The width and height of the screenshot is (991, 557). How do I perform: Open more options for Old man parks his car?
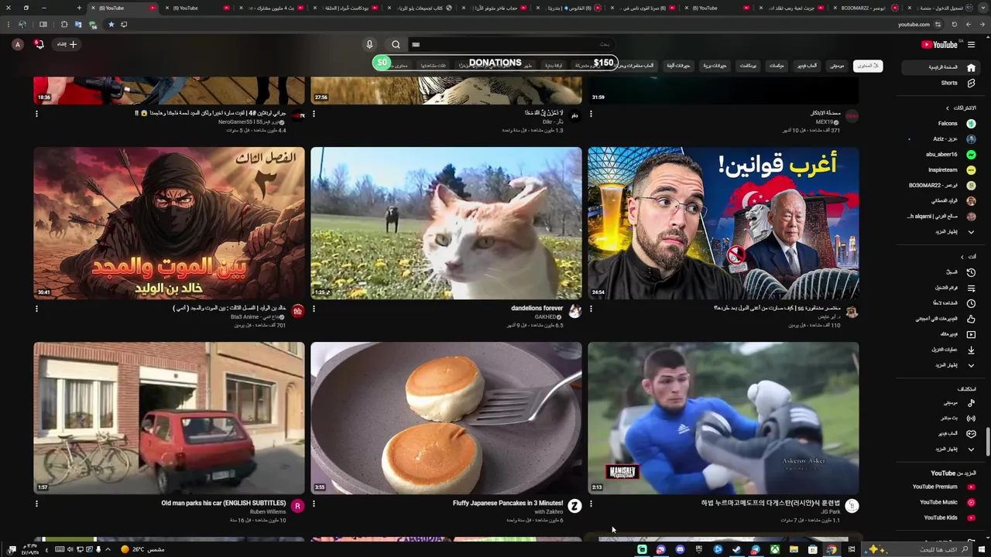coord(36,504)
